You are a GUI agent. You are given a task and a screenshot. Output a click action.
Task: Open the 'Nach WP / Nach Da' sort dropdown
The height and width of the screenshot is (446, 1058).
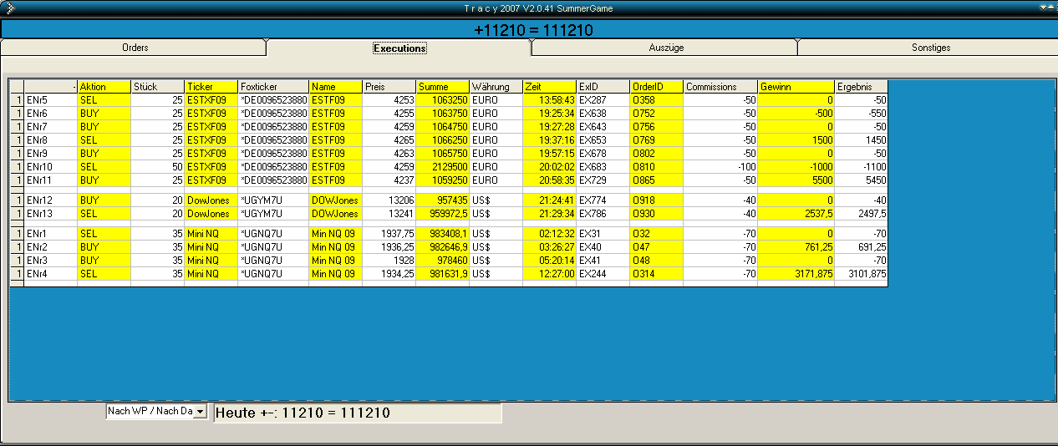[x=199, y=412]
